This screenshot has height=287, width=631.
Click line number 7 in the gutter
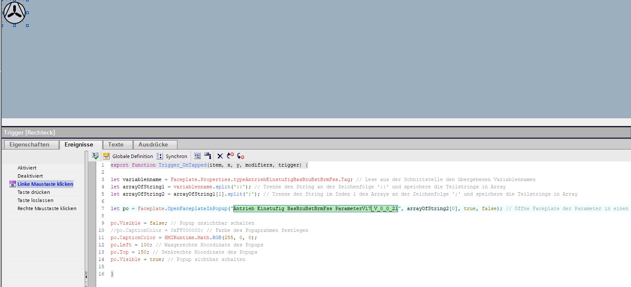[x=103, y=208]
